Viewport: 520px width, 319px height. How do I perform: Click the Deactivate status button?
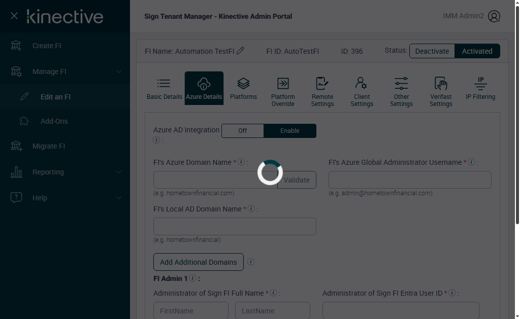pyautogui.click(x=432, y=51)
